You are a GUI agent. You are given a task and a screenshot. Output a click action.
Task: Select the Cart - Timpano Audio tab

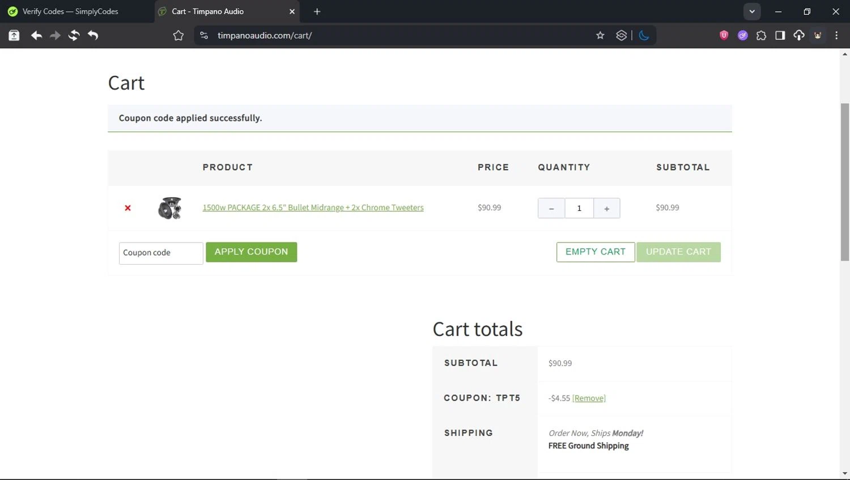coord(227,11)
